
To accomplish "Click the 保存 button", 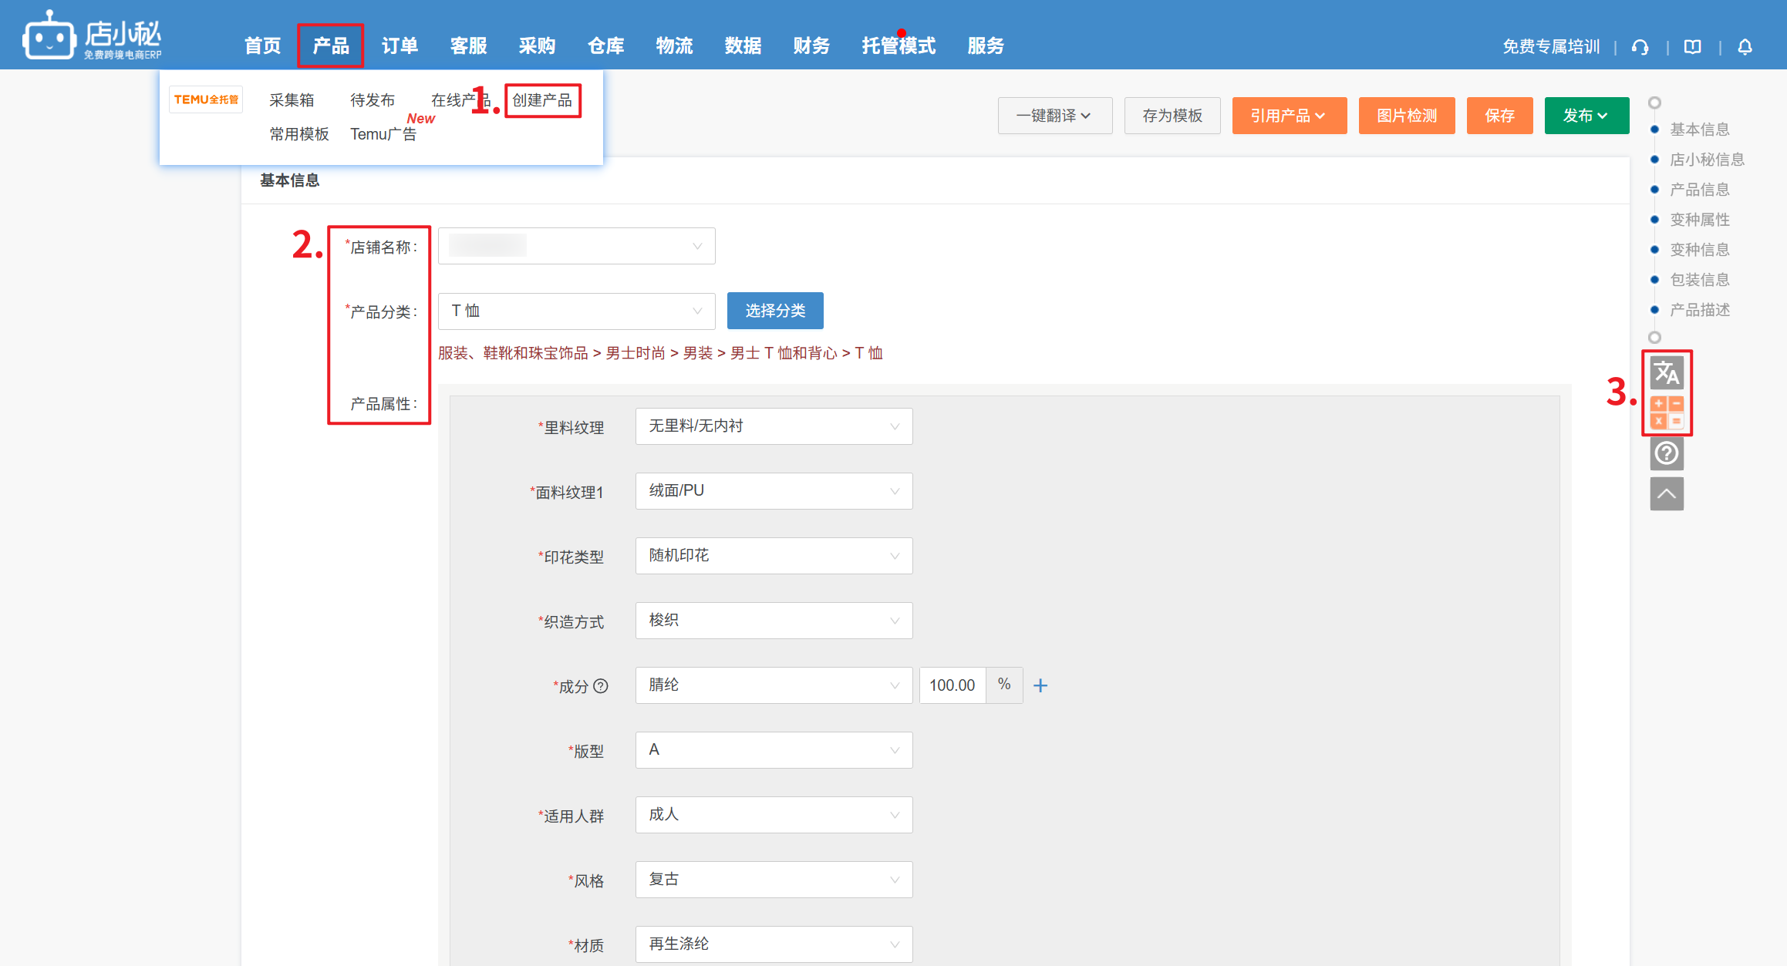I will point(1499,116).
